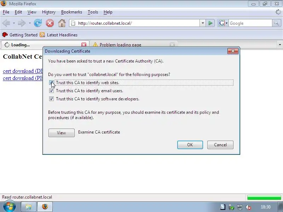283x212 pixels.
Task: Uncheck Trust this CA to identify email users
Action: click(51, 91)
